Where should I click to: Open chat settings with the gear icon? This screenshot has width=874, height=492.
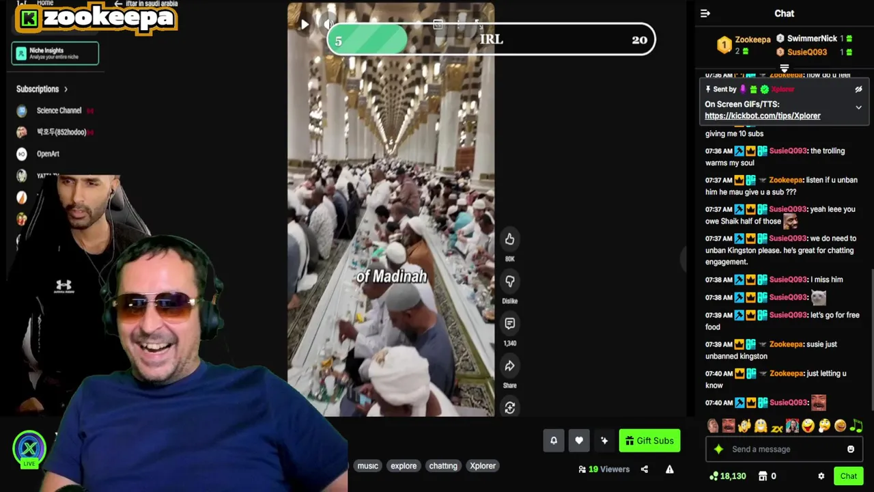[821, 476]
